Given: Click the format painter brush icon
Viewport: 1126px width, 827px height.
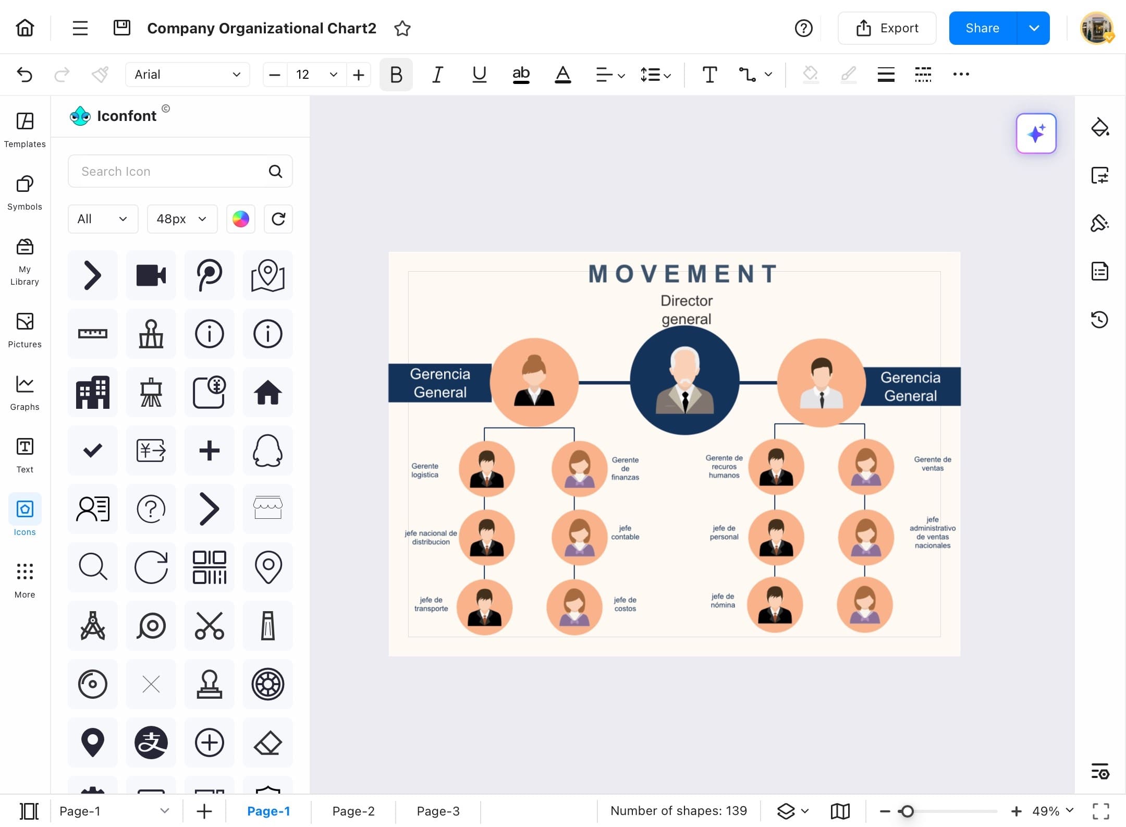Looking at the screenshot, I should pyautogui.click(x=100, y=75).
